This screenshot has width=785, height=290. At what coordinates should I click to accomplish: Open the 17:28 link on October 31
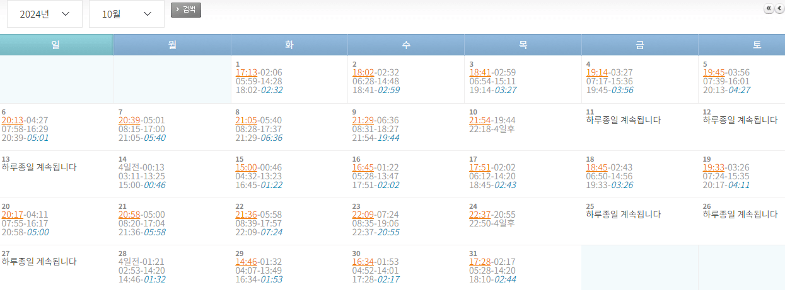click(480, 262)
